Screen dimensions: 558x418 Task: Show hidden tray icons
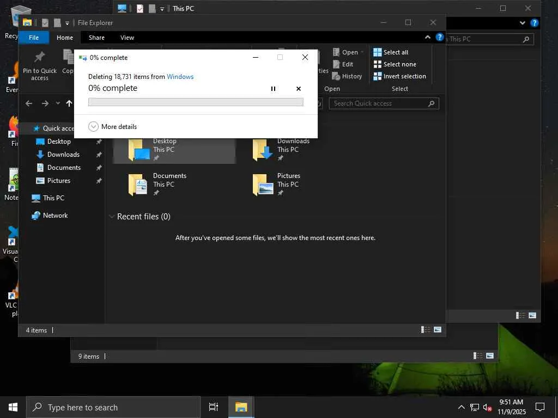coord(461,407)
